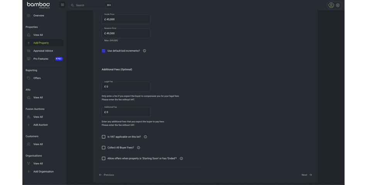The height and width of the screenshot is (185, 367).
Task: Open Overview in the sidebar
Action: click(39, 16)
